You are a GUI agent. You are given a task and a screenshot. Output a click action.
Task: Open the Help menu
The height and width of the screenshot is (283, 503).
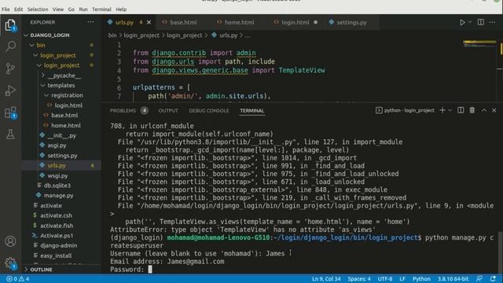point(121,9)
